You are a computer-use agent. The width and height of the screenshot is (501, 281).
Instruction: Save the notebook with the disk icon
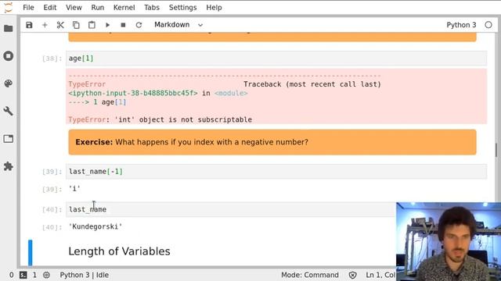pyautogui.click(x=29, y=25)
